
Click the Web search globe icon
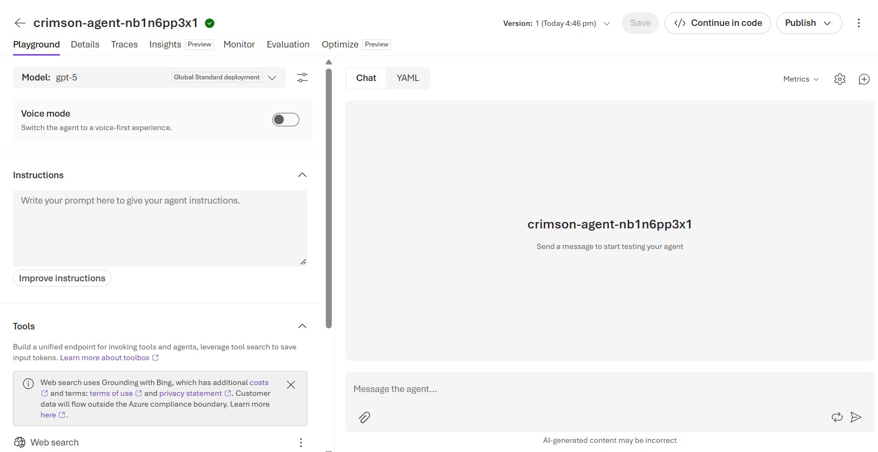click(x=19, y=443)
